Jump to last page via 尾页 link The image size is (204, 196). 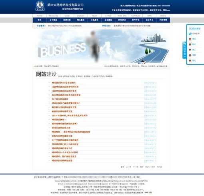[142, 167]
